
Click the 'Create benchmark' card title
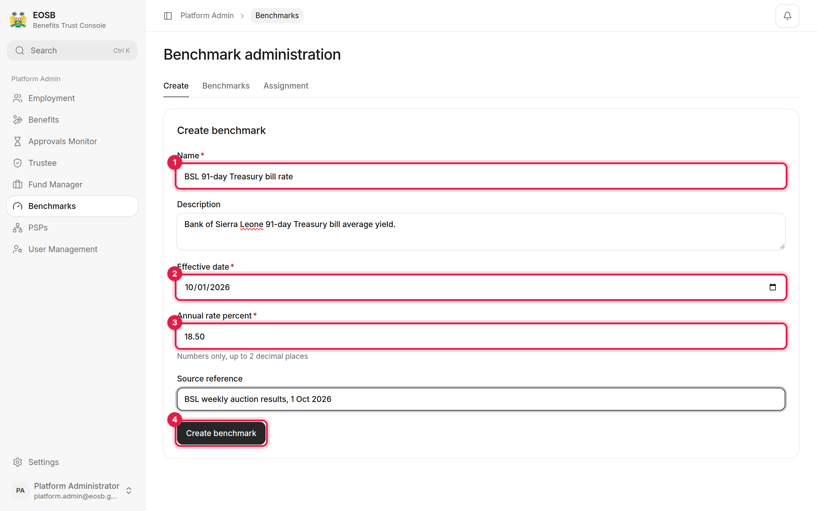[x=221, y=131]
